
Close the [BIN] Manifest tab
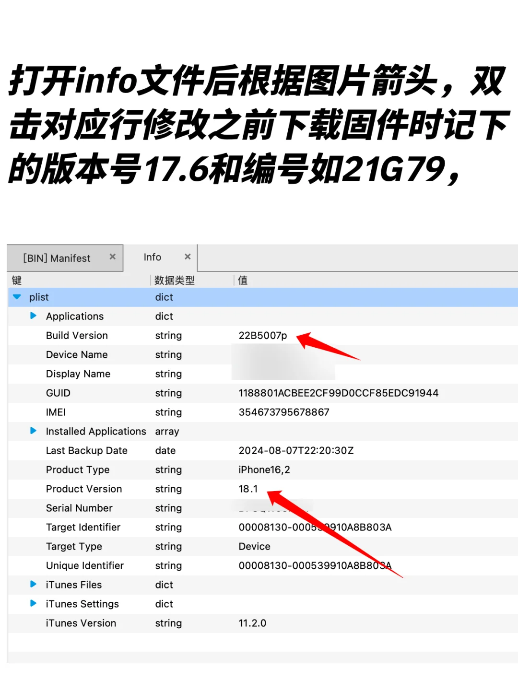coord(112,257)
